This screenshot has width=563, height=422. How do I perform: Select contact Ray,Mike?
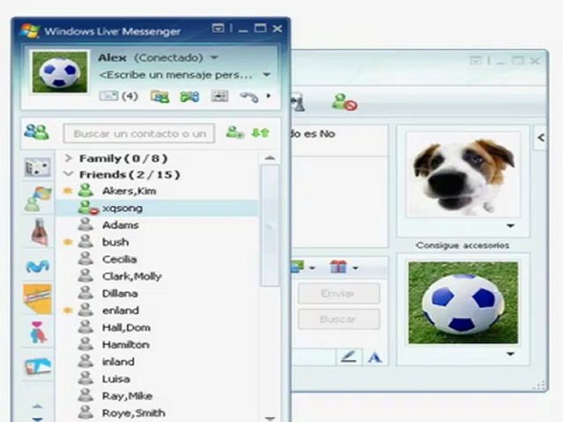pyautogui.click(x=127, y=396)
